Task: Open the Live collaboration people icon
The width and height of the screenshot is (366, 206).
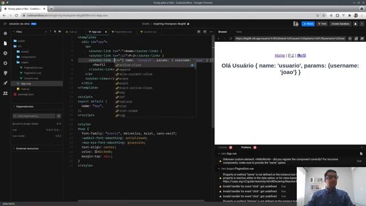Action: tap(5, 93)
